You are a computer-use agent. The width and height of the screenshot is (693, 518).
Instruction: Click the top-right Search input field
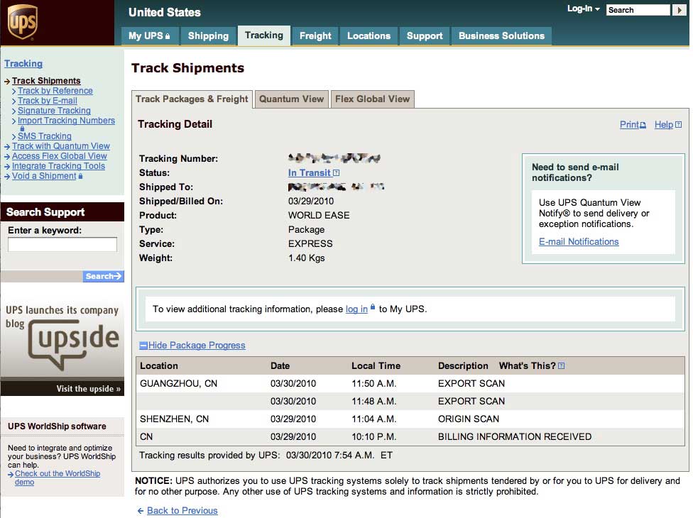pos(638,10)
